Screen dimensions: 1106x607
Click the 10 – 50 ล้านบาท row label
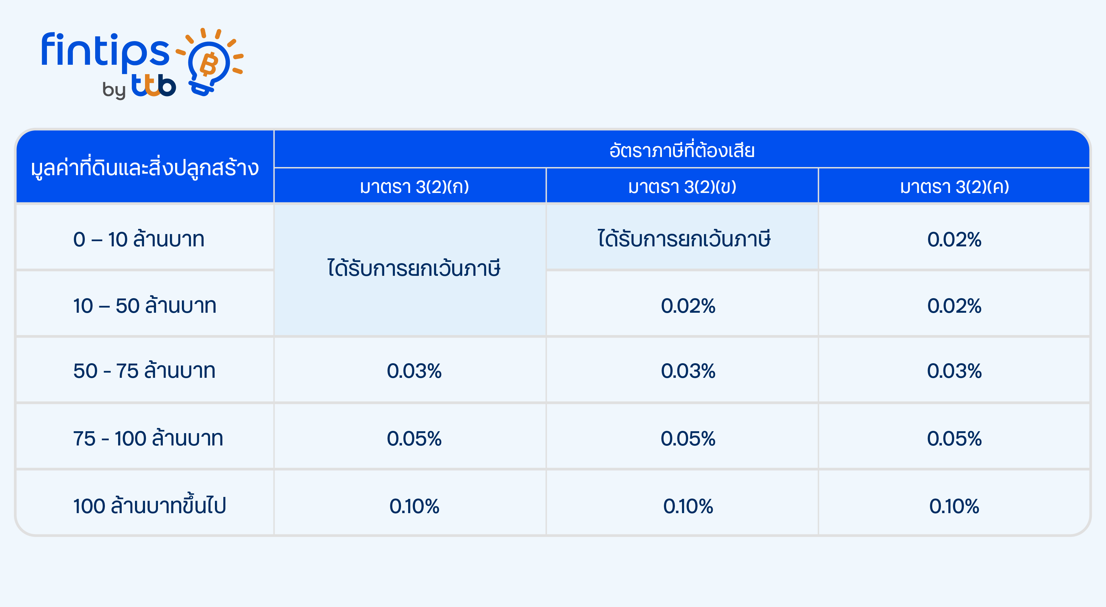pyautogui.click(x=145, y=306)
